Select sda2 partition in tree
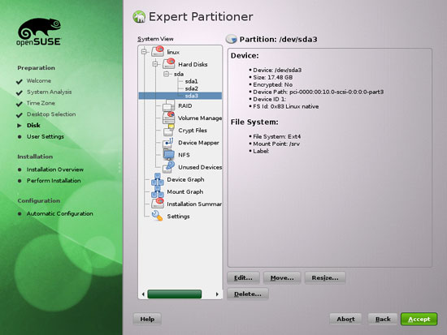Viewport: 447px width, 335px height. tap(191, 88)
